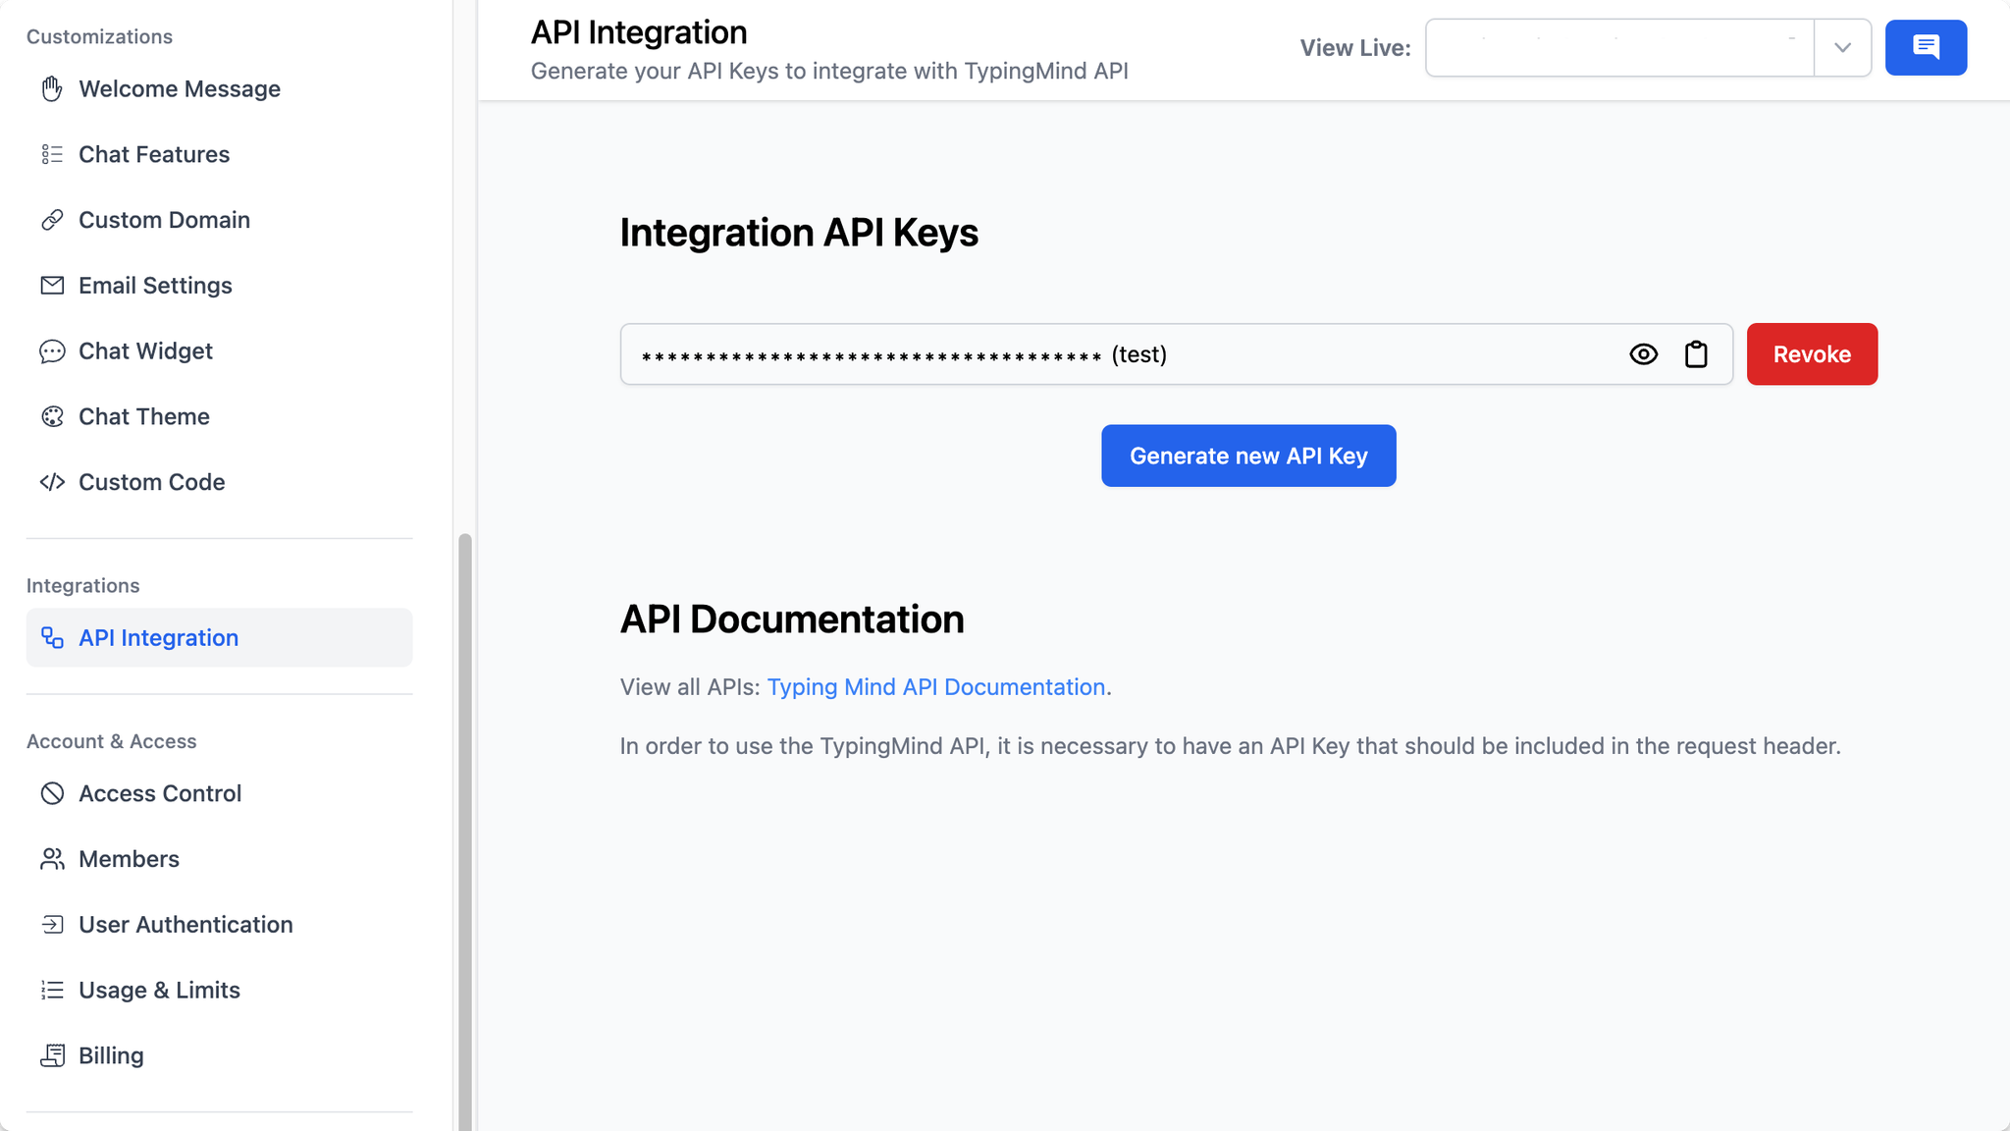Viewport: 2010px width, 1131px height.
Task: Click inside the View Live combo box field
Action: pyautogui.click(x=1619, y=47)
